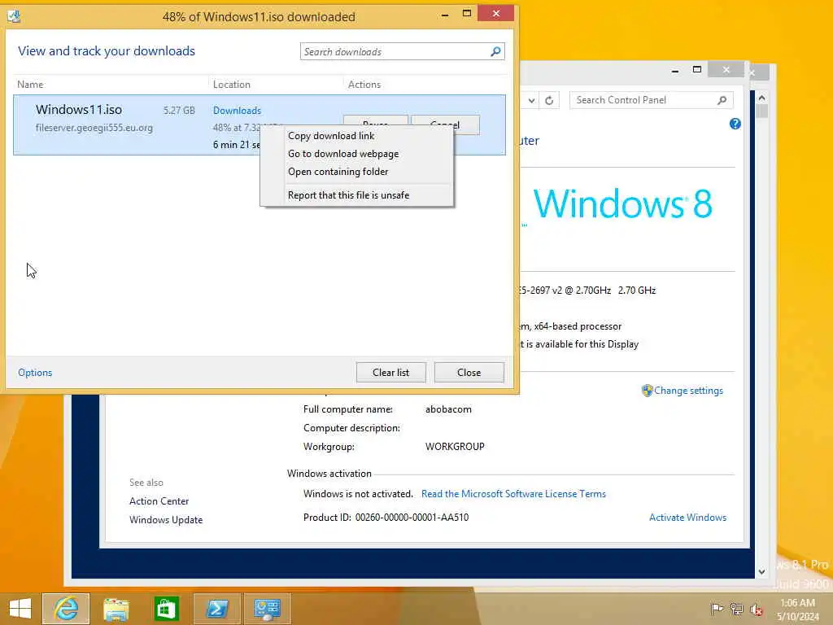Click the Activate Windows link

(x=687, y=517)
